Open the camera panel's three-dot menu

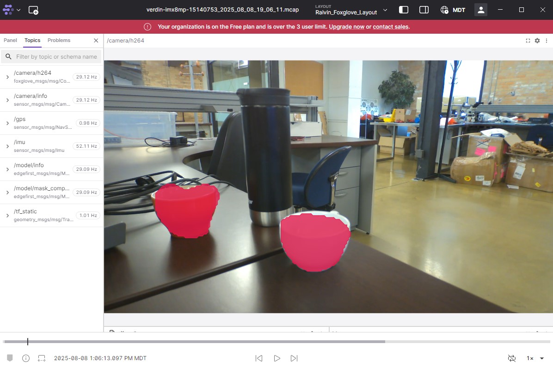click(x=546, y=41)
